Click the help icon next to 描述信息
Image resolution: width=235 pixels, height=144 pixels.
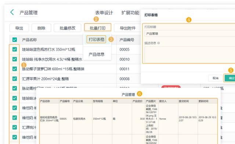[158, 43]
